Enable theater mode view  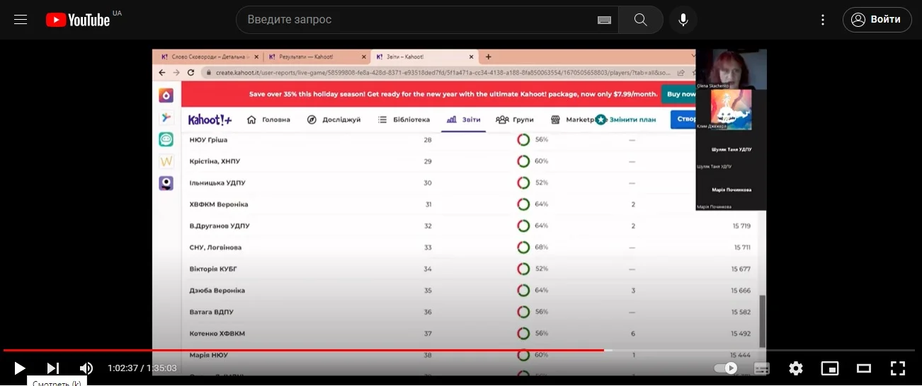pos(864,368)
